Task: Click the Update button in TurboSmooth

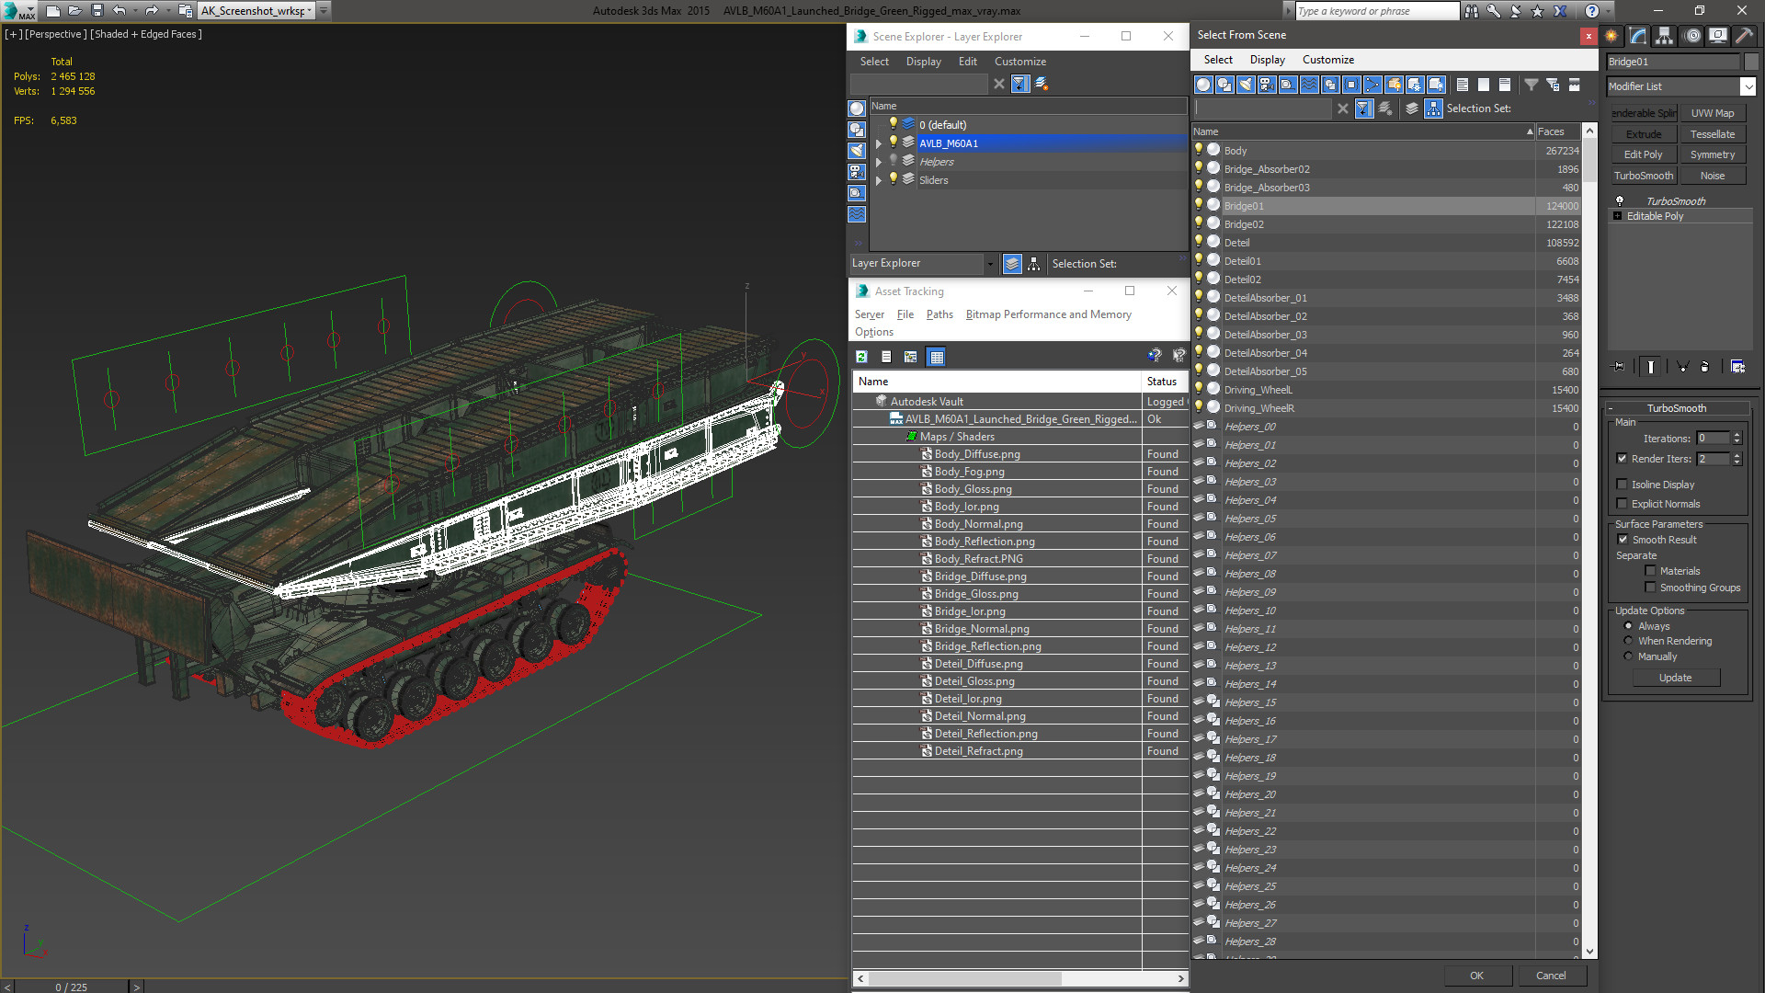Action: (x=1675, y=678)
